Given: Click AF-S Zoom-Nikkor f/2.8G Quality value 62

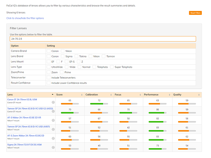Looking at the screenshot, I should click(187, 137).
